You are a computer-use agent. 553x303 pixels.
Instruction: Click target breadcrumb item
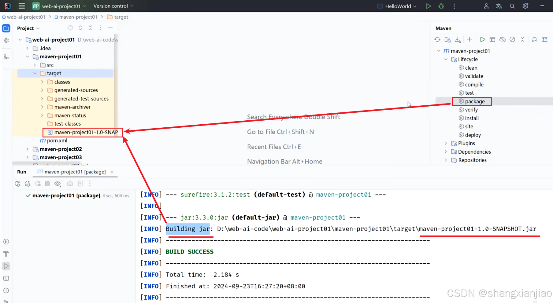[118, 17]
